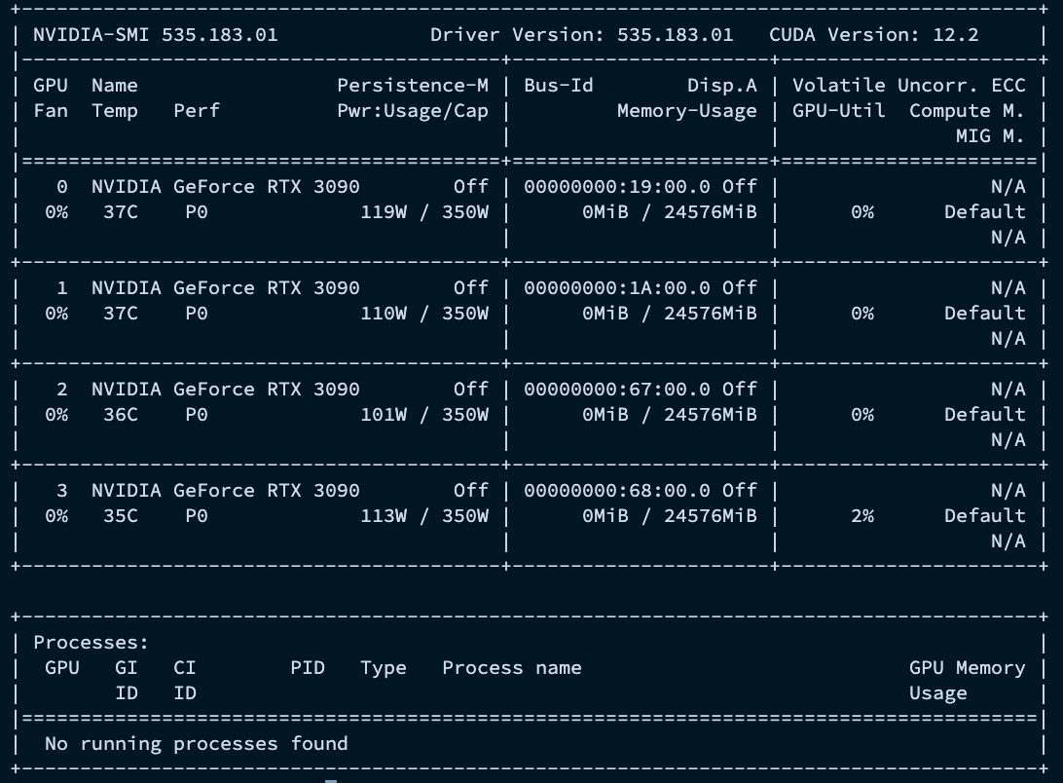Click the Volatile Uncorr. ECC header
This screenshot has height=783, width=1063.
[908, 86]
